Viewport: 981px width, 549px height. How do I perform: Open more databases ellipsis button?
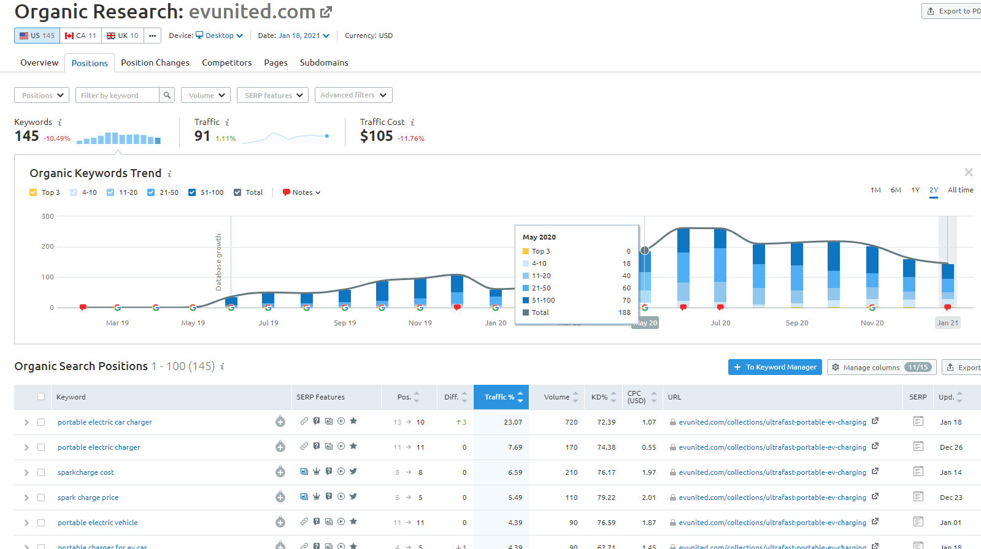pos(153,36)
